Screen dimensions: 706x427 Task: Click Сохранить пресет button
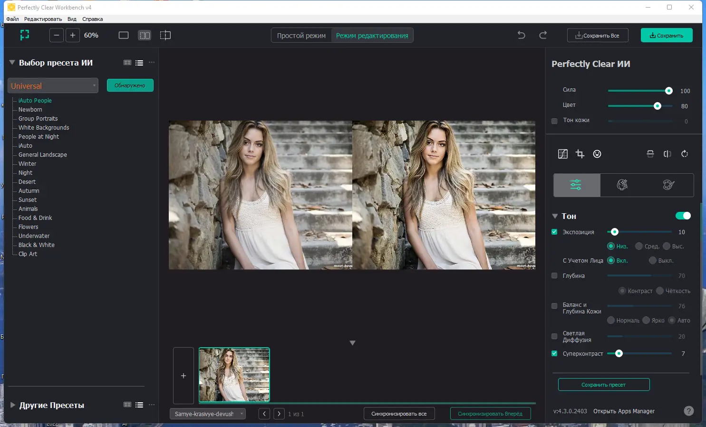click(x=604, y=385)
